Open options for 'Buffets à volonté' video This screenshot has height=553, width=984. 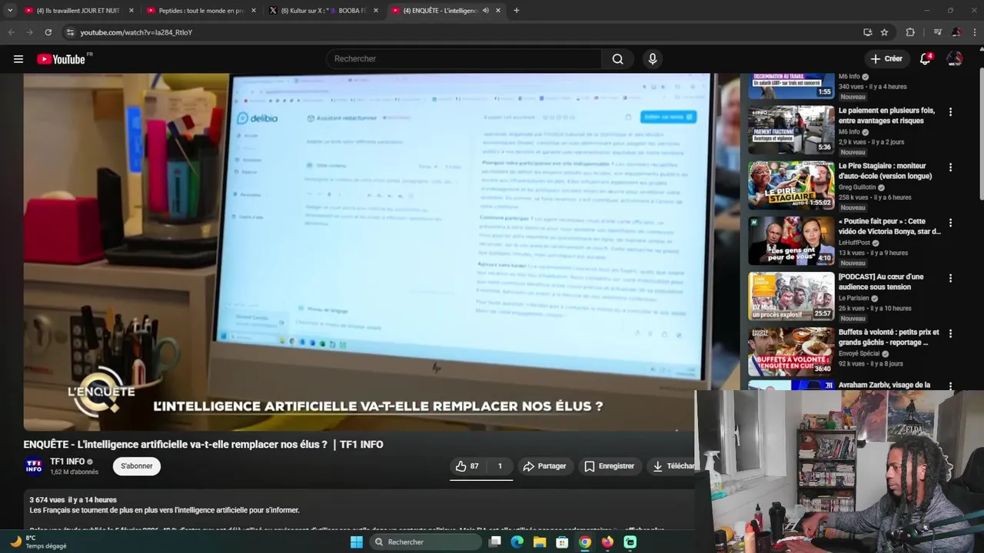[x=950, y=333]
